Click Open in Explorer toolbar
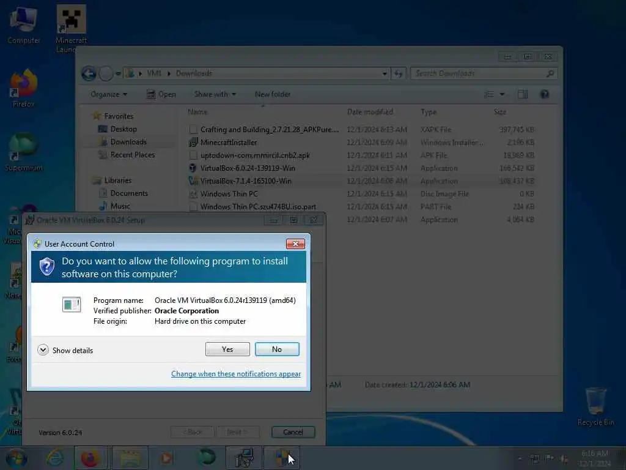626x470 pixels. [x=161, y=94]
